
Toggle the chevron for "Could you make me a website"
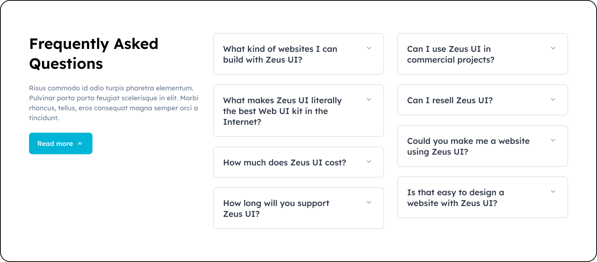point(553,141)
